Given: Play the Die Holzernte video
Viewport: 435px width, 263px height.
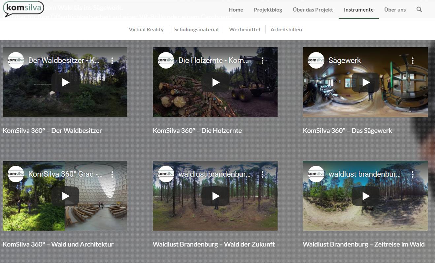Looking at the screenshot, I should pos(216,82).
